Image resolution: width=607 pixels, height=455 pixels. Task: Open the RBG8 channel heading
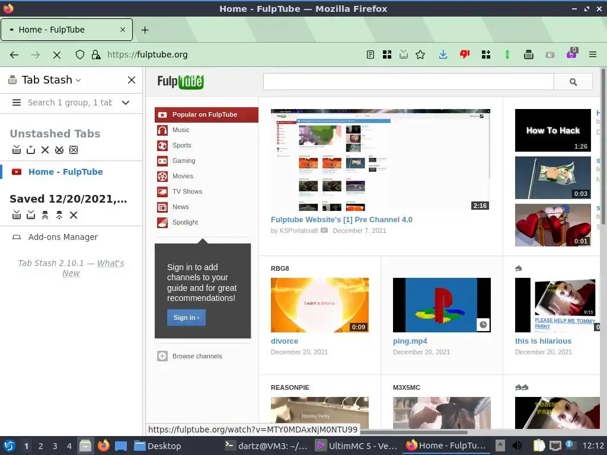click(280, 268)
